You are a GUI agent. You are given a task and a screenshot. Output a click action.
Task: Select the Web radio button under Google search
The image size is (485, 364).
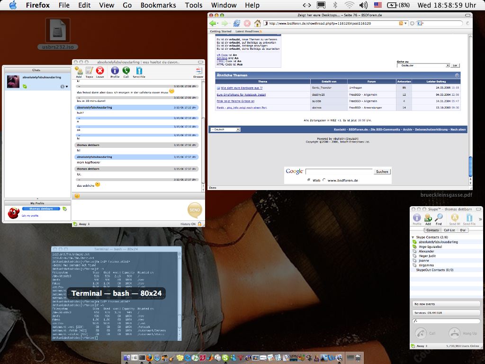tap(309, 180)
